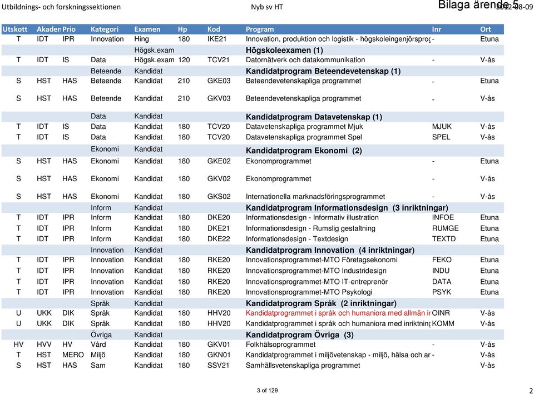Click code SSV21
Viewport: 534px width, 394px height.
[218, 366]
